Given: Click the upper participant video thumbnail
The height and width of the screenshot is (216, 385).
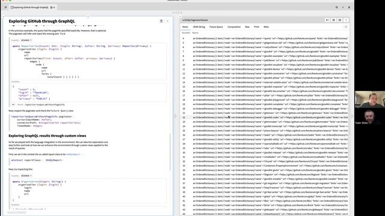Looking at the screenshot, I should click(370, 100).
